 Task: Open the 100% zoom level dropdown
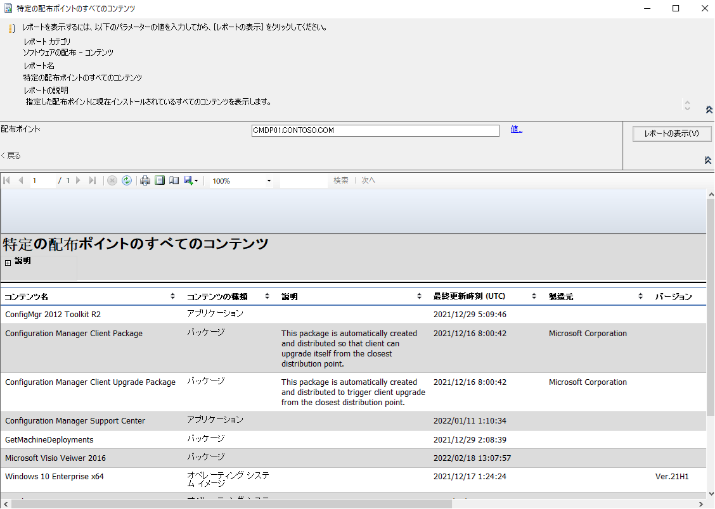click(x=269, y=181)
